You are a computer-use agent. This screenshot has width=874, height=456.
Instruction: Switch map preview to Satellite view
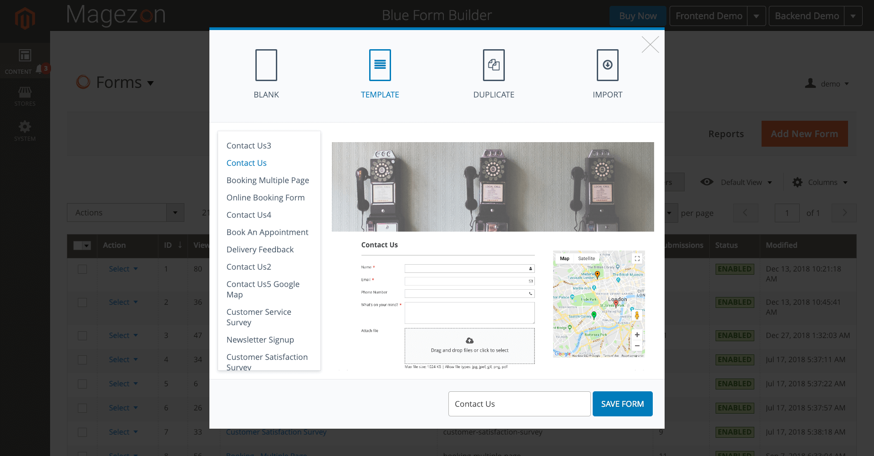pyautogui.click(x=586, y=258)
